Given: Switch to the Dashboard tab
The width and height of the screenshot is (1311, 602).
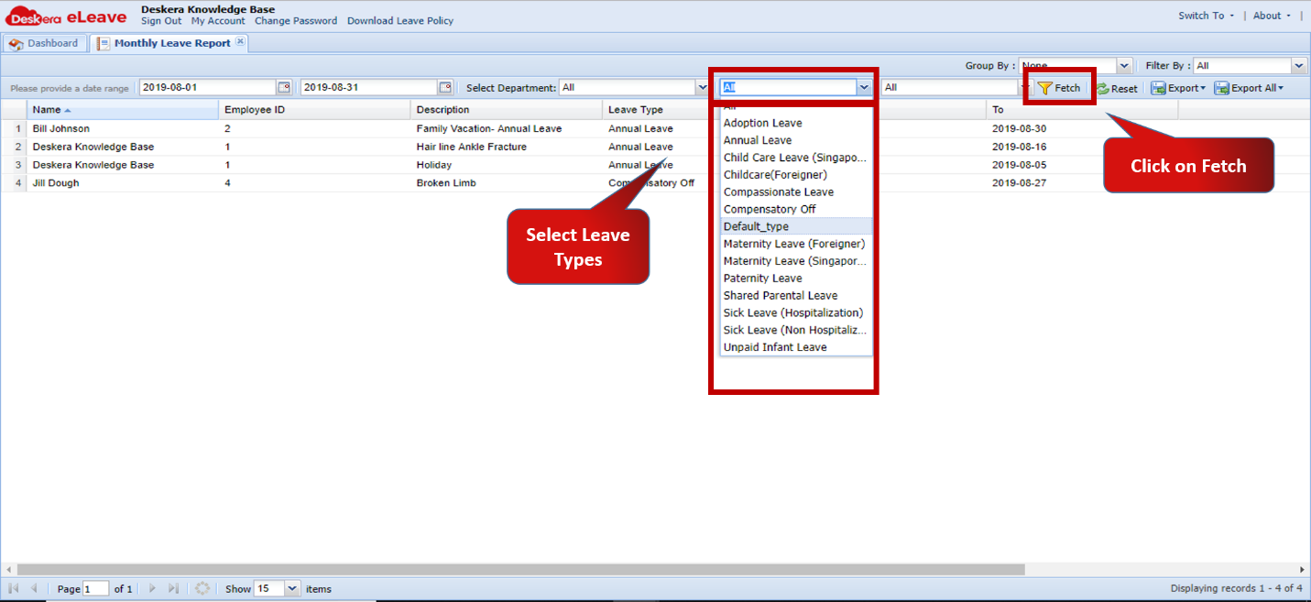Looking at the screenshot, I should tap(44, 43).
